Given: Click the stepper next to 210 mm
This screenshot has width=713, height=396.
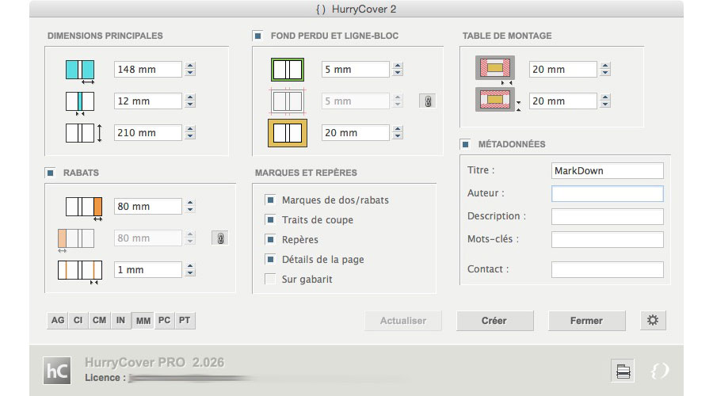Looking at the screenshot, I should point(190,133).
